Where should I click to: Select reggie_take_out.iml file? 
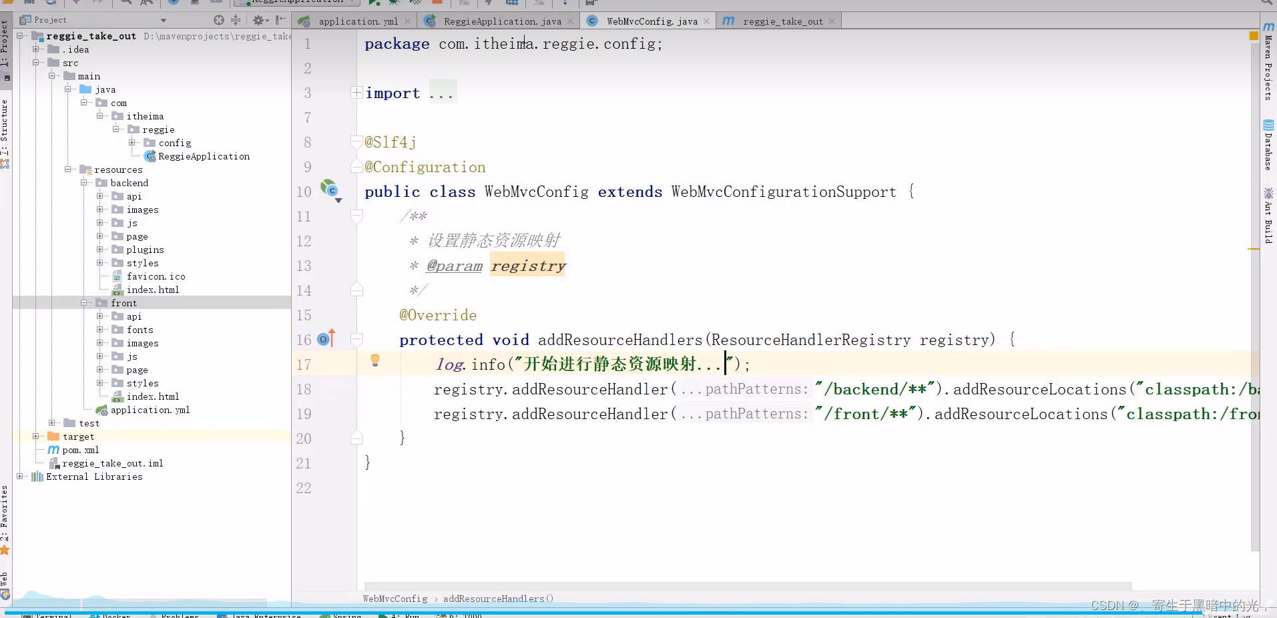click(x=105, y=463)
